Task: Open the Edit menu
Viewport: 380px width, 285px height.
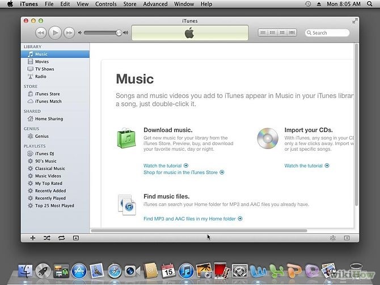Action: coord(65,4)
